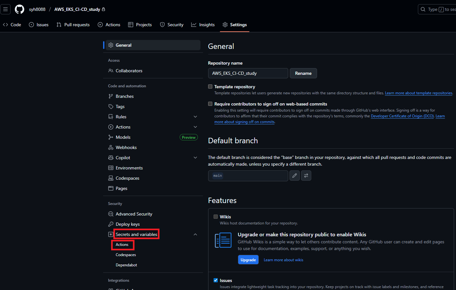
Task: Open the search magnifier icon
Action: (423, 9)
